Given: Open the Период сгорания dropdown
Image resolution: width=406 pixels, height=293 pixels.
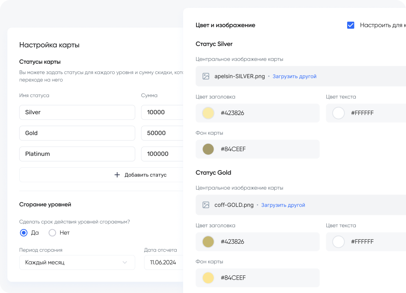Looking at the screenshot, I should [x=77, y=263].
